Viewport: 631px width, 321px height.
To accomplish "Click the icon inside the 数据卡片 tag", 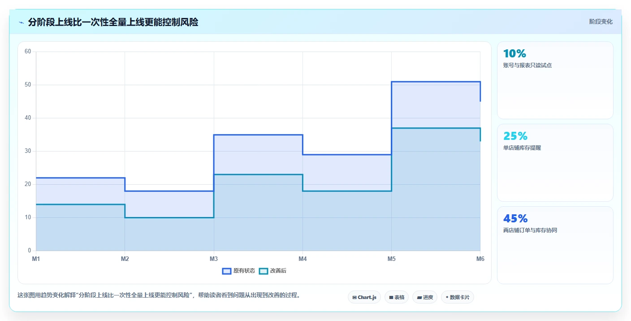I will [x=447, y=297].
